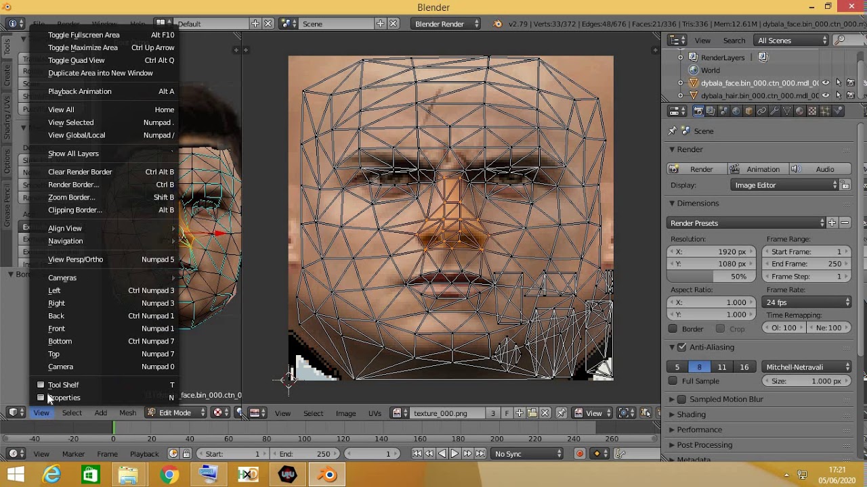Open Google Chrome from the taskbar
Image resolution: width=867 pixels, height=487 pixels.
click(169, 475)
